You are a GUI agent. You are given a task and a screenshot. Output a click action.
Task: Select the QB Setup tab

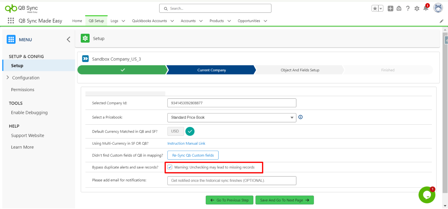(96, 21)
